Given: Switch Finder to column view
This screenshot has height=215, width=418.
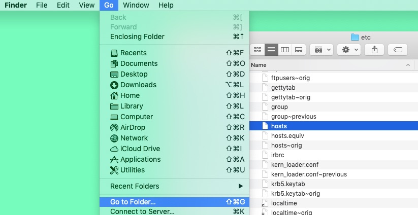Looking at the screenshot, I should pyautogui.click(x=285, y=50).
